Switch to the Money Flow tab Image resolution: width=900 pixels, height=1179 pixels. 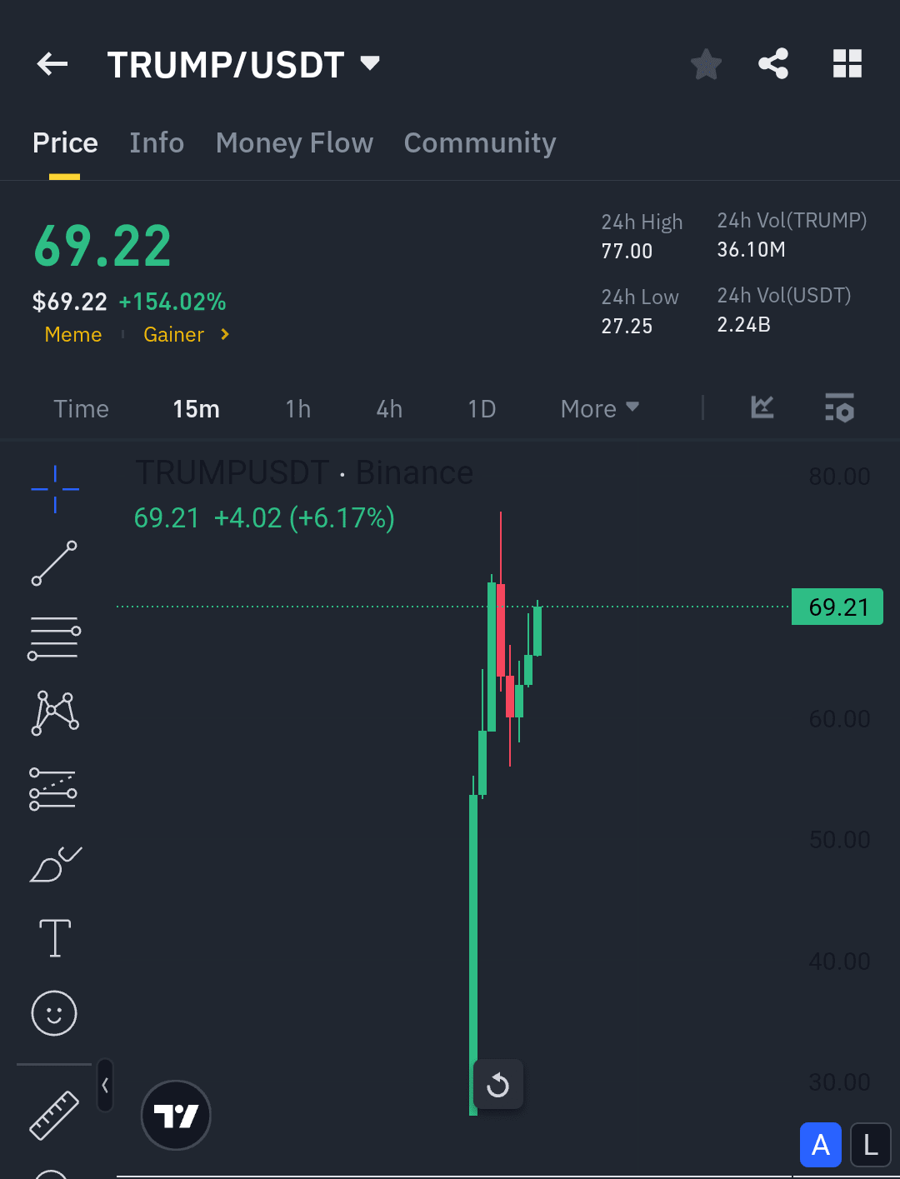click(x=293, y=142)
